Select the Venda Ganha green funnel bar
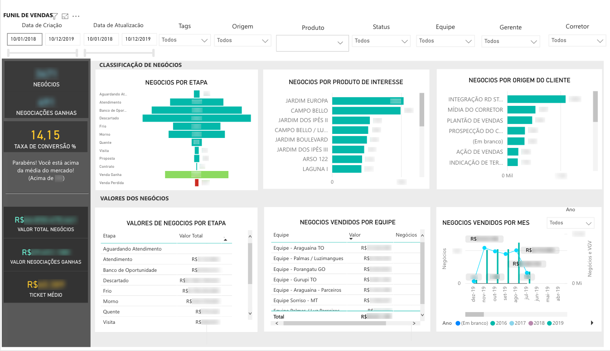Screen dimensions: 610x351 click(197, 175)
